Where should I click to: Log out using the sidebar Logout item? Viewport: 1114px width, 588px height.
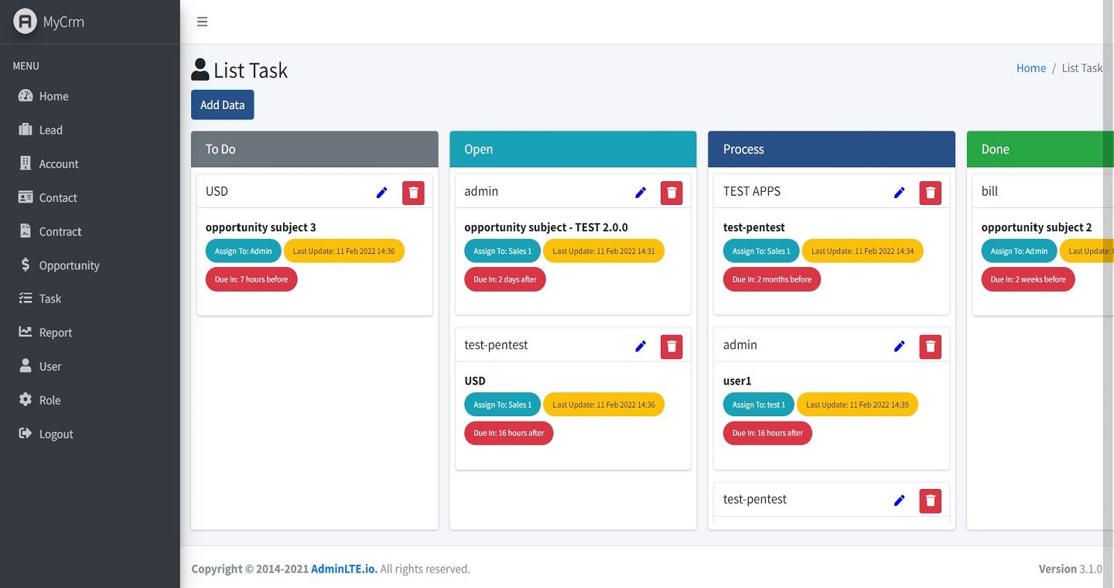[x=56, y=434]
